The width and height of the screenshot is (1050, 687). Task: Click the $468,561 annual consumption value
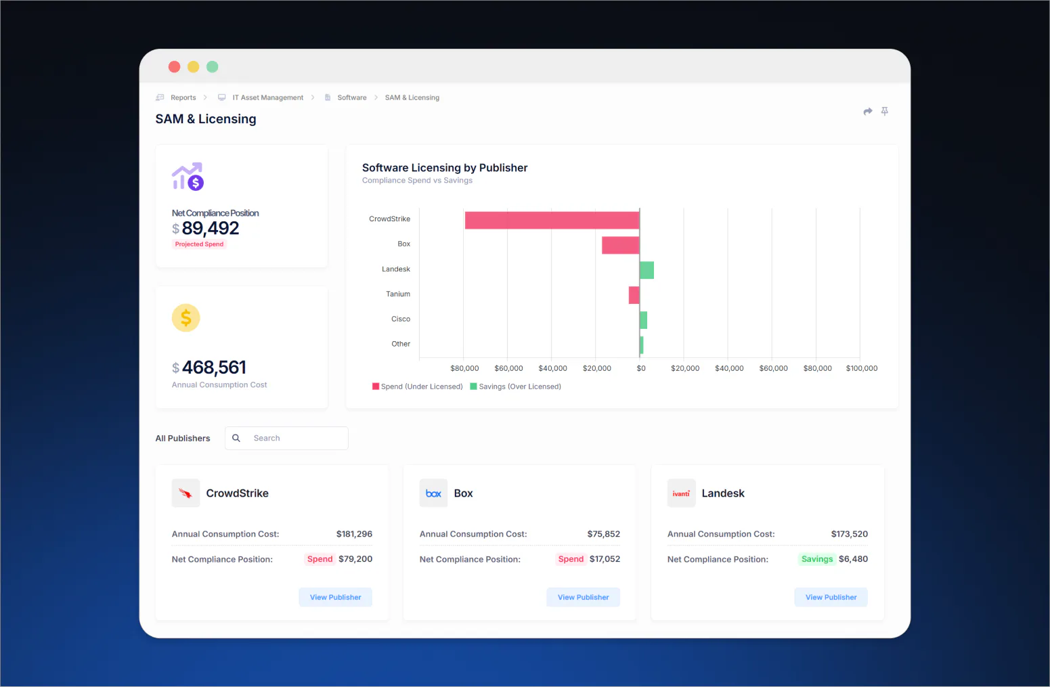pyautogui.click(x=209, y=368)
